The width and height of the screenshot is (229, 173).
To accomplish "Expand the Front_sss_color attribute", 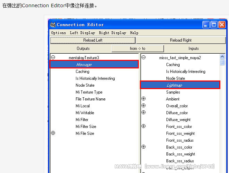I will 144,126.
